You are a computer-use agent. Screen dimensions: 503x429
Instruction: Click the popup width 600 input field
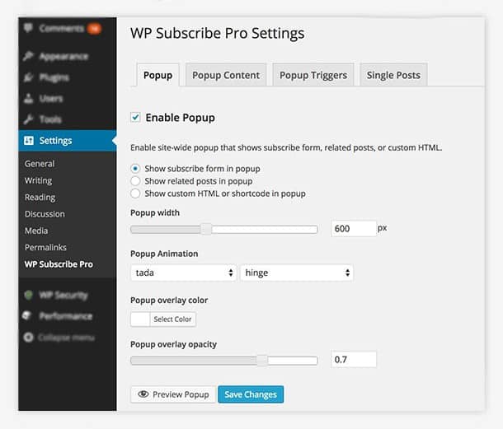354,229
